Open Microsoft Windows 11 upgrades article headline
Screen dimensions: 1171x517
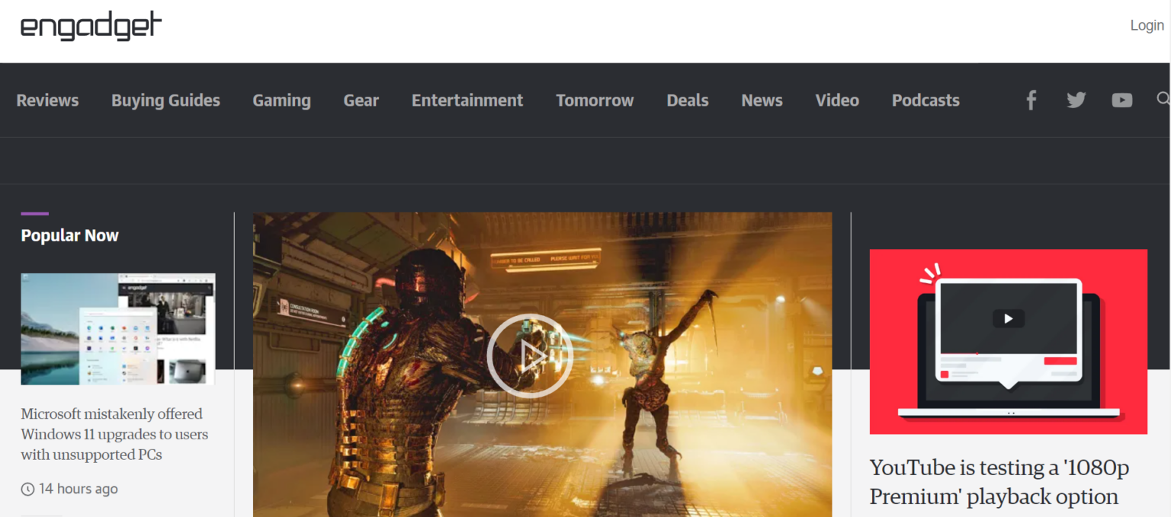(114, 434)
